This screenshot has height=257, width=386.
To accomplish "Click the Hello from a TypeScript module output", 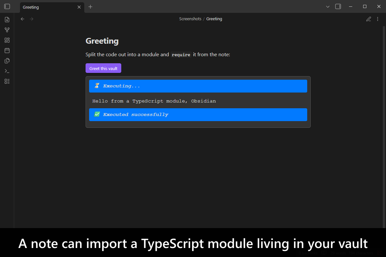I will point(154,101).
